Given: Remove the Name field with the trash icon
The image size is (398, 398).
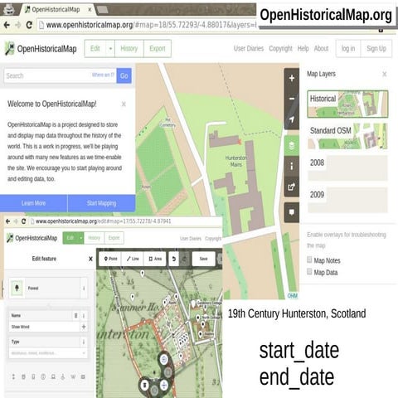Looking at the screenshot, I should pyautogui.click(x=75, y=315).
